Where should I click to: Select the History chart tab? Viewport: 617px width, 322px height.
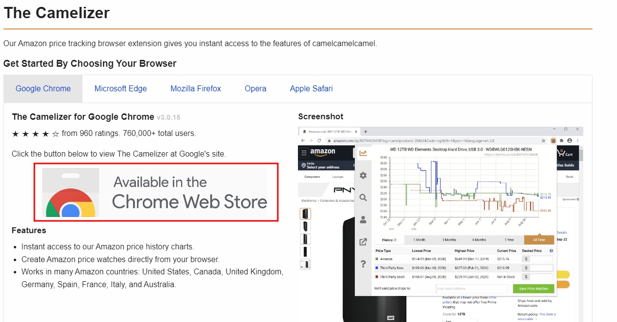click(389, 240)
